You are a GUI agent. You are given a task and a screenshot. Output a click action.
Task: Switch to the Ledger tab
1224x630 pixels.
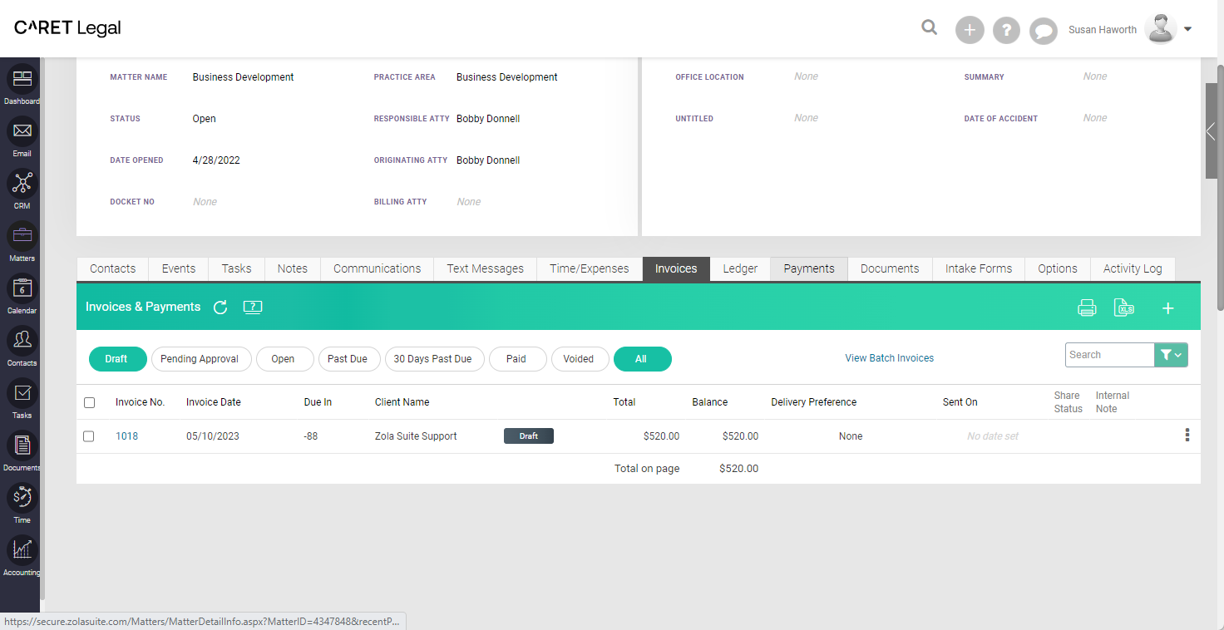(740, 268)
